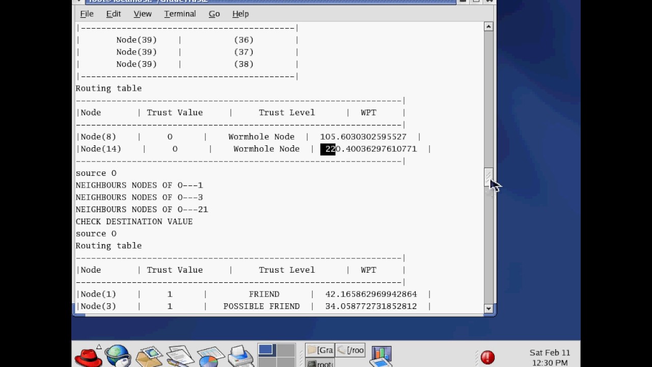The width and height of the screenshot is (652, 367).
Task: Open the View menu
Action: [x=143, y=14]
